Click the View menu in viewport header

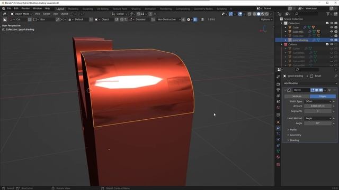pos(38,14)
